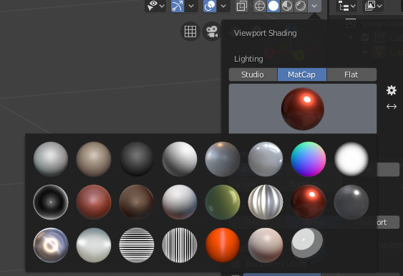Switch to wireframe shading mode
The width and height of the screenshot is (403, 276).
(260, 6)
